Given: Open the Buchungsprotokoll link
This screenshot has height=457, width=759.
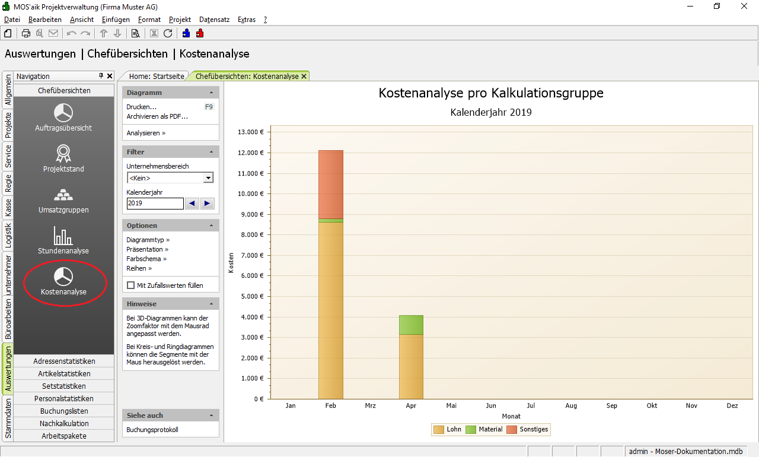Looking at the screenshot, I should pos(152,430).
